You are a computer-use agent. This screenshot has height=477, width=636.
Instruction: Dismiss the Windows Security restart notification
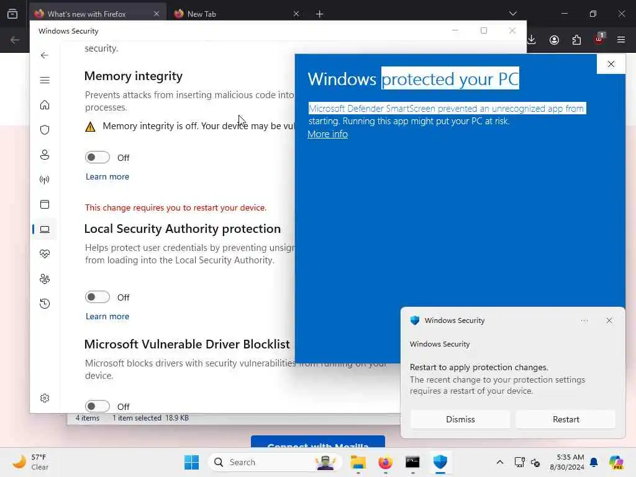(460, 419)
